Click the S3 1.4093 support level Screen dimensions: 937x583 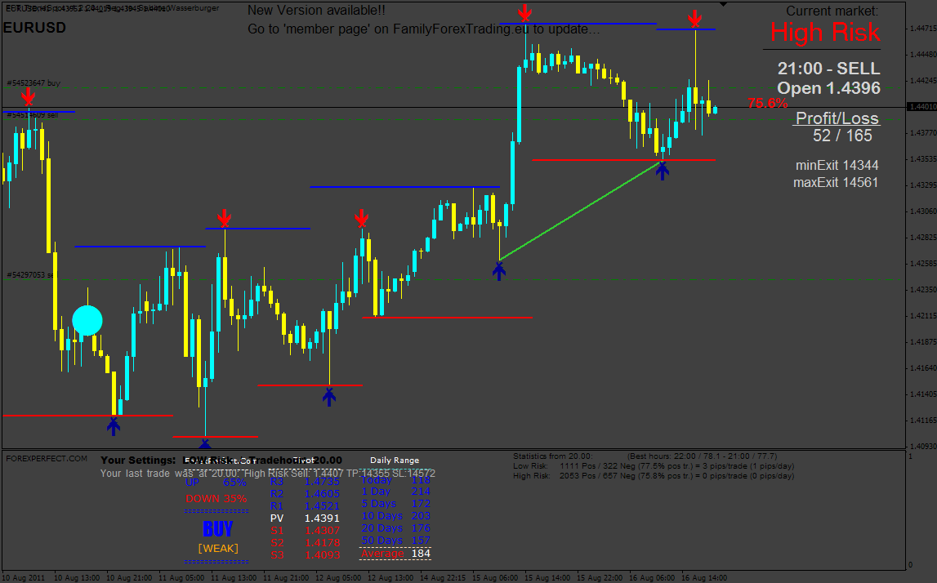click(305, 555)
